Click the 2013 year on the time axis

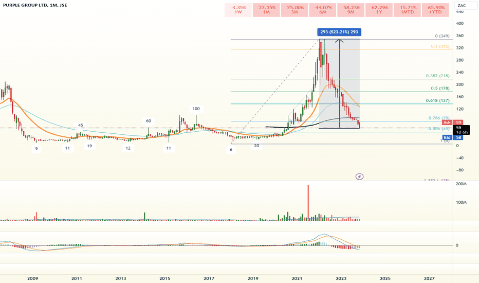(121, 278)
